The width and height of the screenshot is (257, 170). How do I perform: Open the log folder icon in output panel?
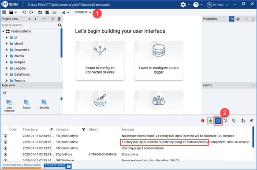[x=243, y=121]
